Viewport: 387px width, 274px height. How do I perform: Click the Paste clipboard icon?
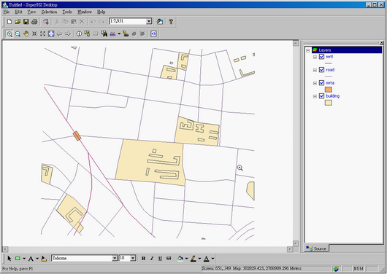[x=74, y=22]
